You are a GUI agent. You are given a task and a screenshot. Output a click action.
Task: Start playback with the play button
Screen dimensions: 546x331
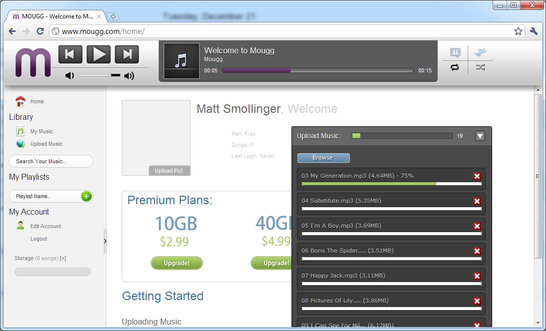98,54
